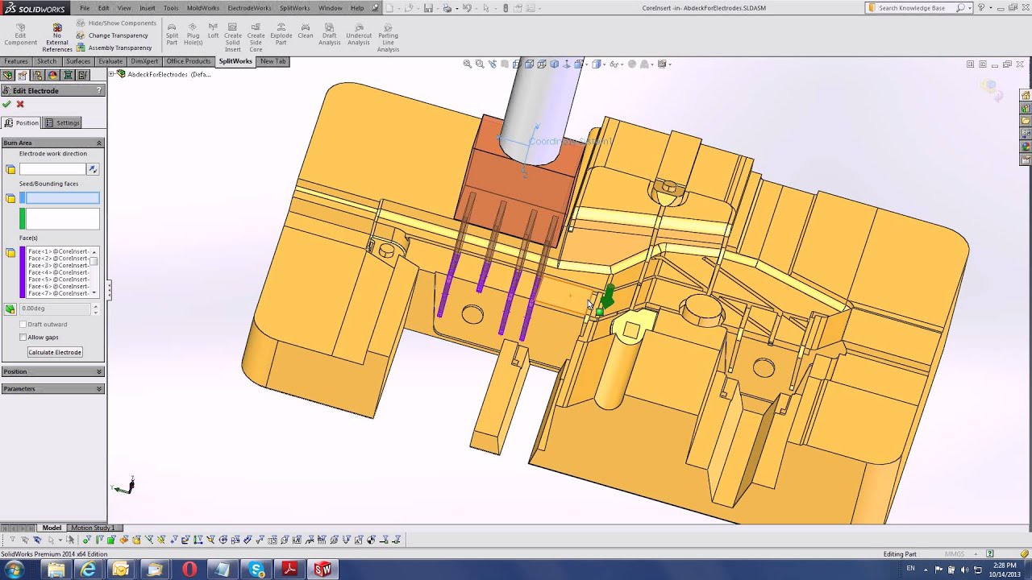Open Skype from the taskbar
The width and height of the screenshot is (1032, 580).
click(257, 570)
